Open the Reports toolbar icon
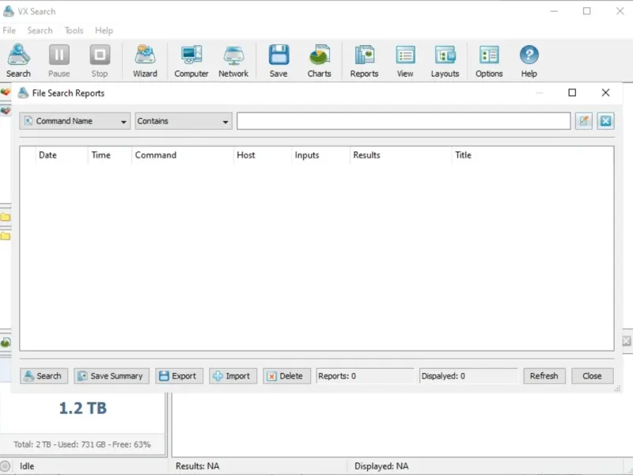Screen dimensions: 633x475 [364, 61]
